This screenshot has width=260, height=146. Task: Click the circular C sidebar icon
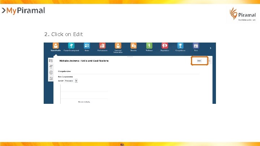(51, 72)
